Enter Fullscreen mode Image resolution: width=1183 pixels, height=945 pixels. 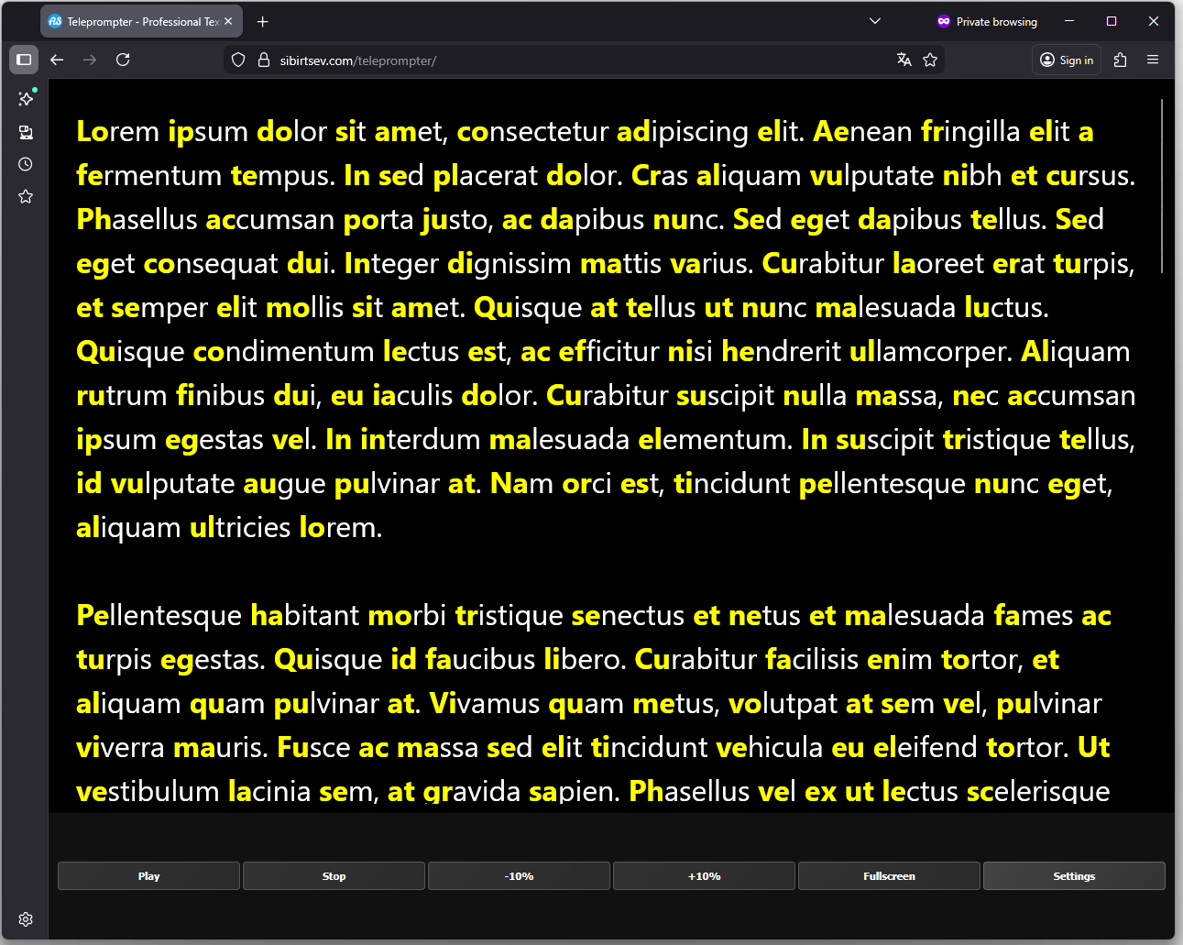(889, 876)
